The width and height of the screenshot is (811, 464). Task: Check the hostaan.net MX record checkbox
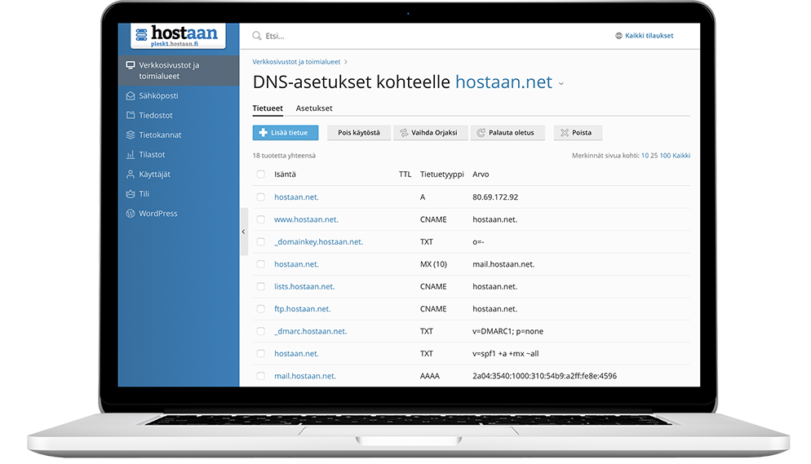(x=261, y=264)
